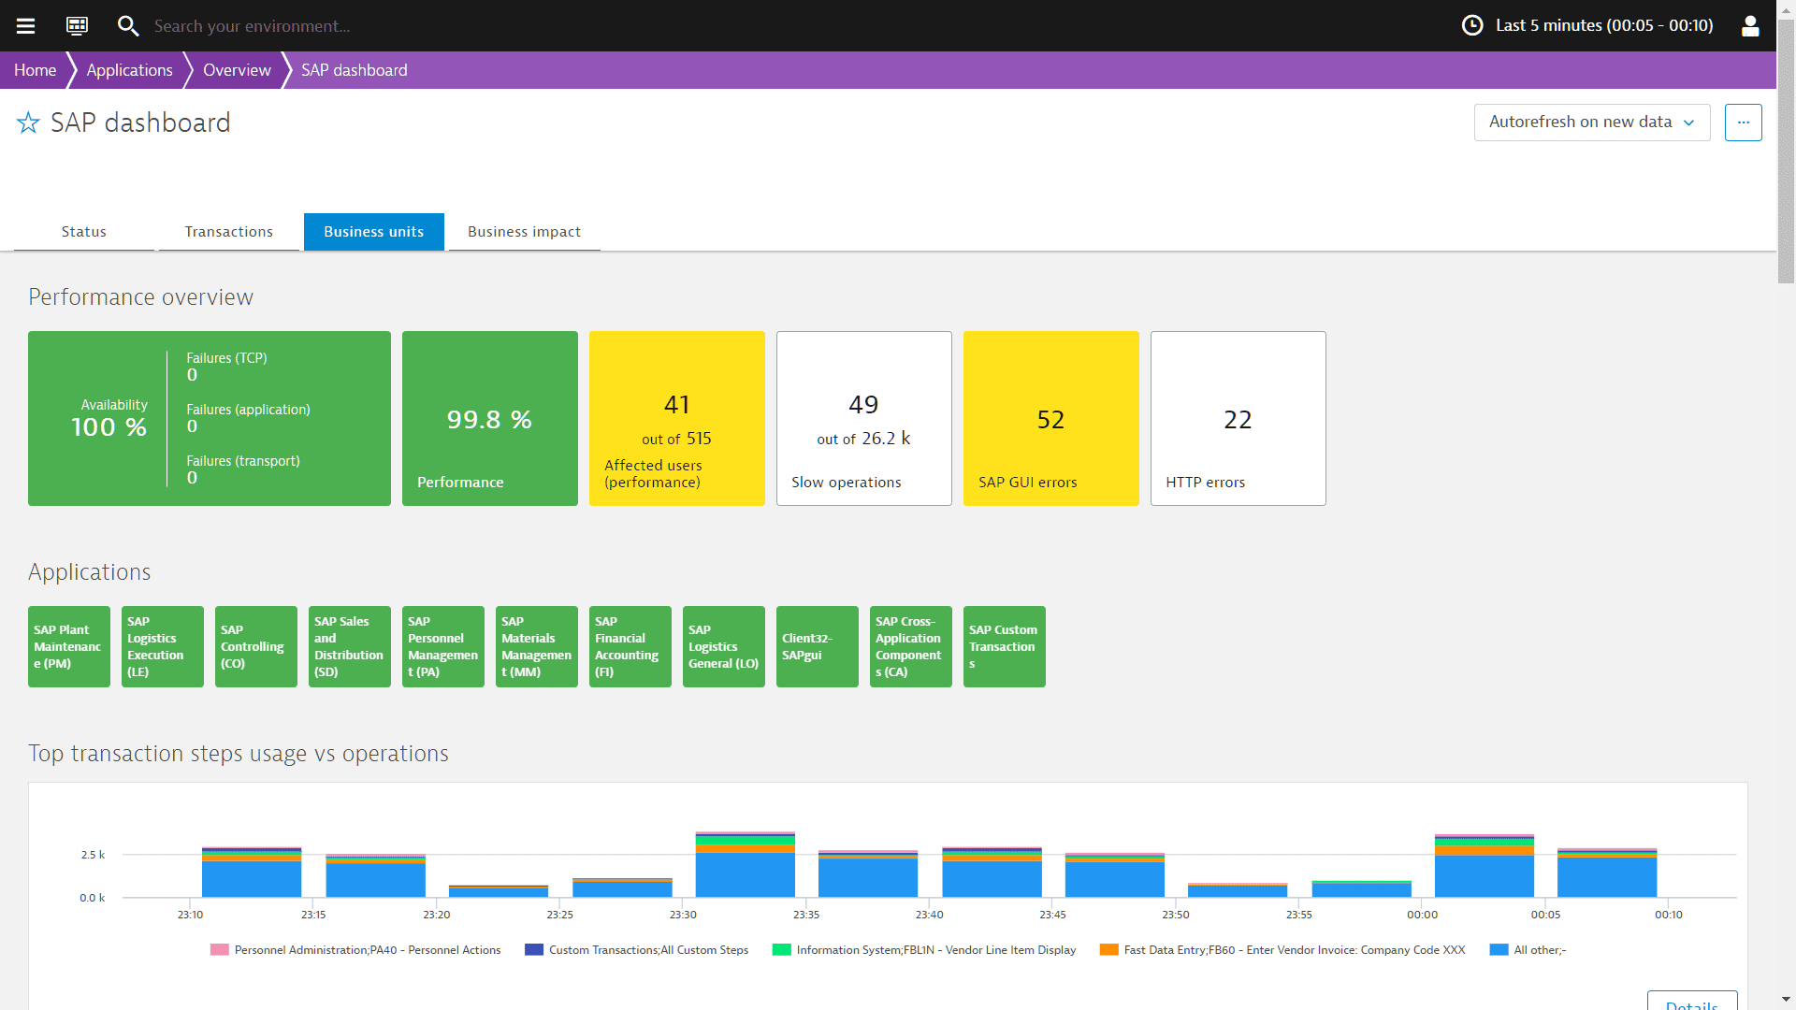Open SAP Custom Transactions tile
The image size is (1796, 1010).
pos(1005,646)
